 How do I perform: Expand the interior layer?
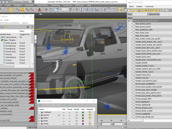tap(39, 118)
